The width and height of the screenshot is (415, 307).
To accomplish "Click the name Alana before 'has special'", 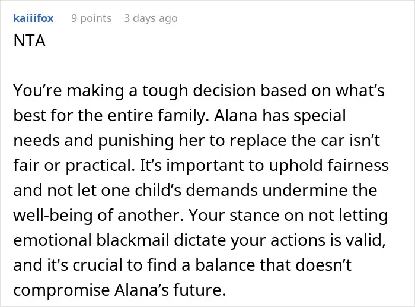I will [x=235, y=116].
